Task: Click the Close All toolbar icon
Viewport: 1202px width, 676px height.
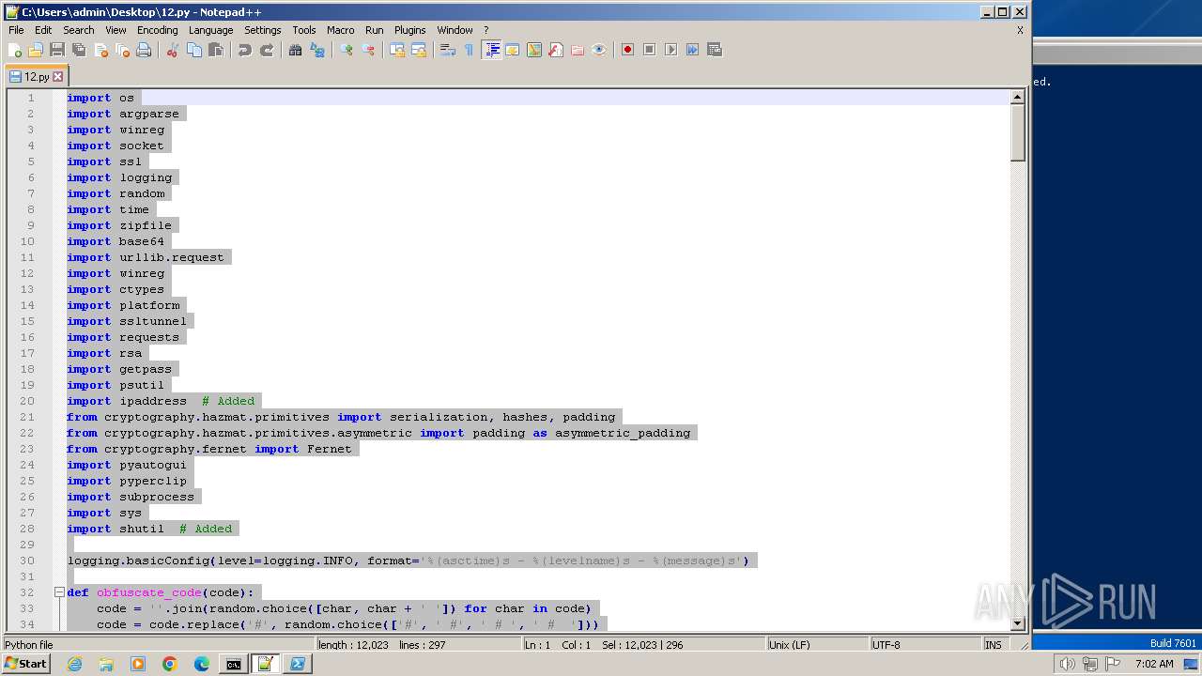Action: pyautogui.click(x=122, y=50)
